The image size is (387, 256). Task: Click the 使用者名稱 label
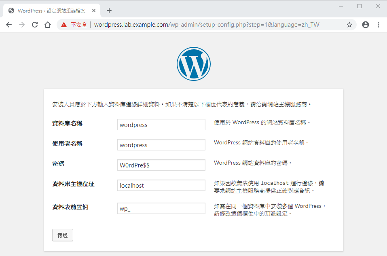pyautogui.click(x=68, y=144)
